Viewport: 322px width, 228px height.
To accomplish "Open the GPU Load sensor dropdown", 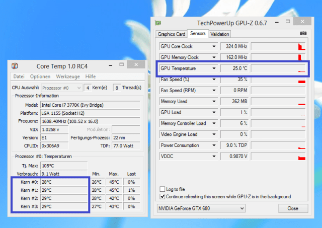I will (214, 112).
